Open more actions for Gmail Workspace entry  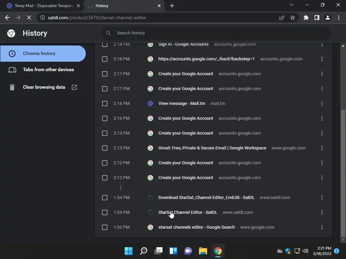(322, 148)
